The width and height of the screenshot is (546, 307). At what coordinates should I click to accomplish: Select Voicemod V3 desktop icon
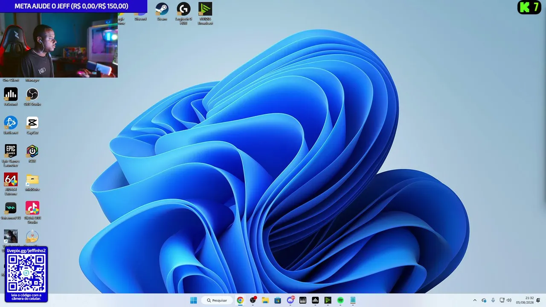[x=11, y=211]
